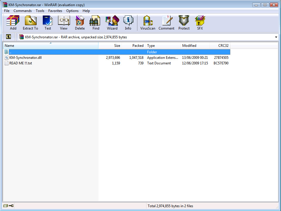Select the KM-Synchronator.dll file name
This screenshot has height=211, width=281.
point(25,58)
